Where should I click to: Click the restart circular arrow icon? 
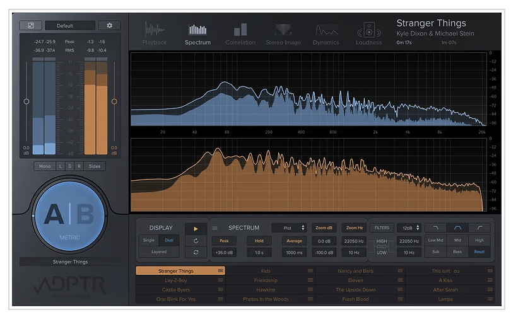coord(196,241)
